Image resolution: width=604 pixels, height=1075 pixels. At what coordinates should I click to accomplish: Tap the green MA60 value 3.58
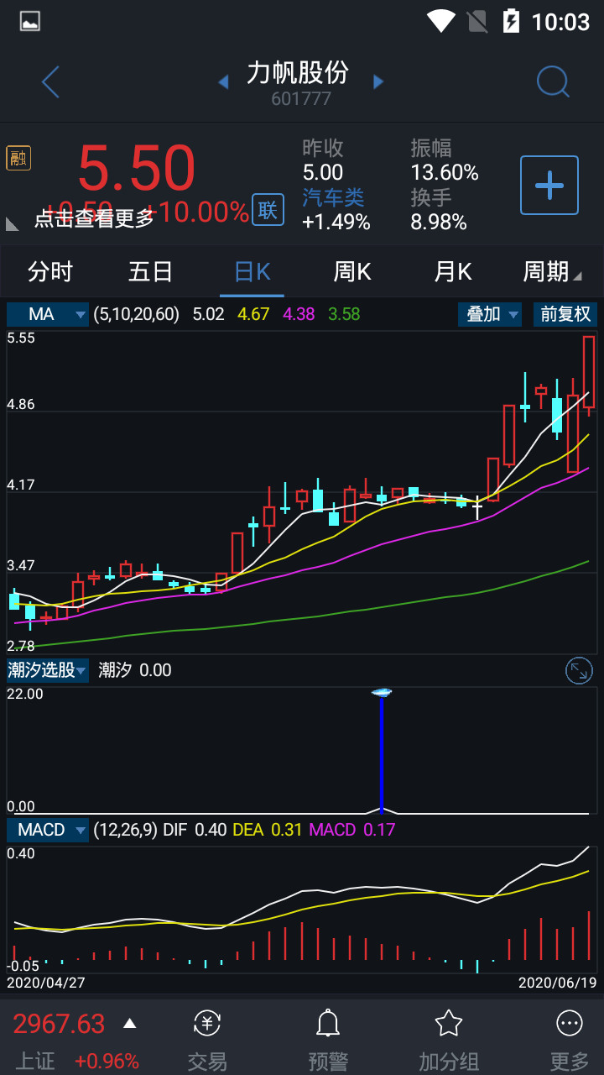[344, 314]
